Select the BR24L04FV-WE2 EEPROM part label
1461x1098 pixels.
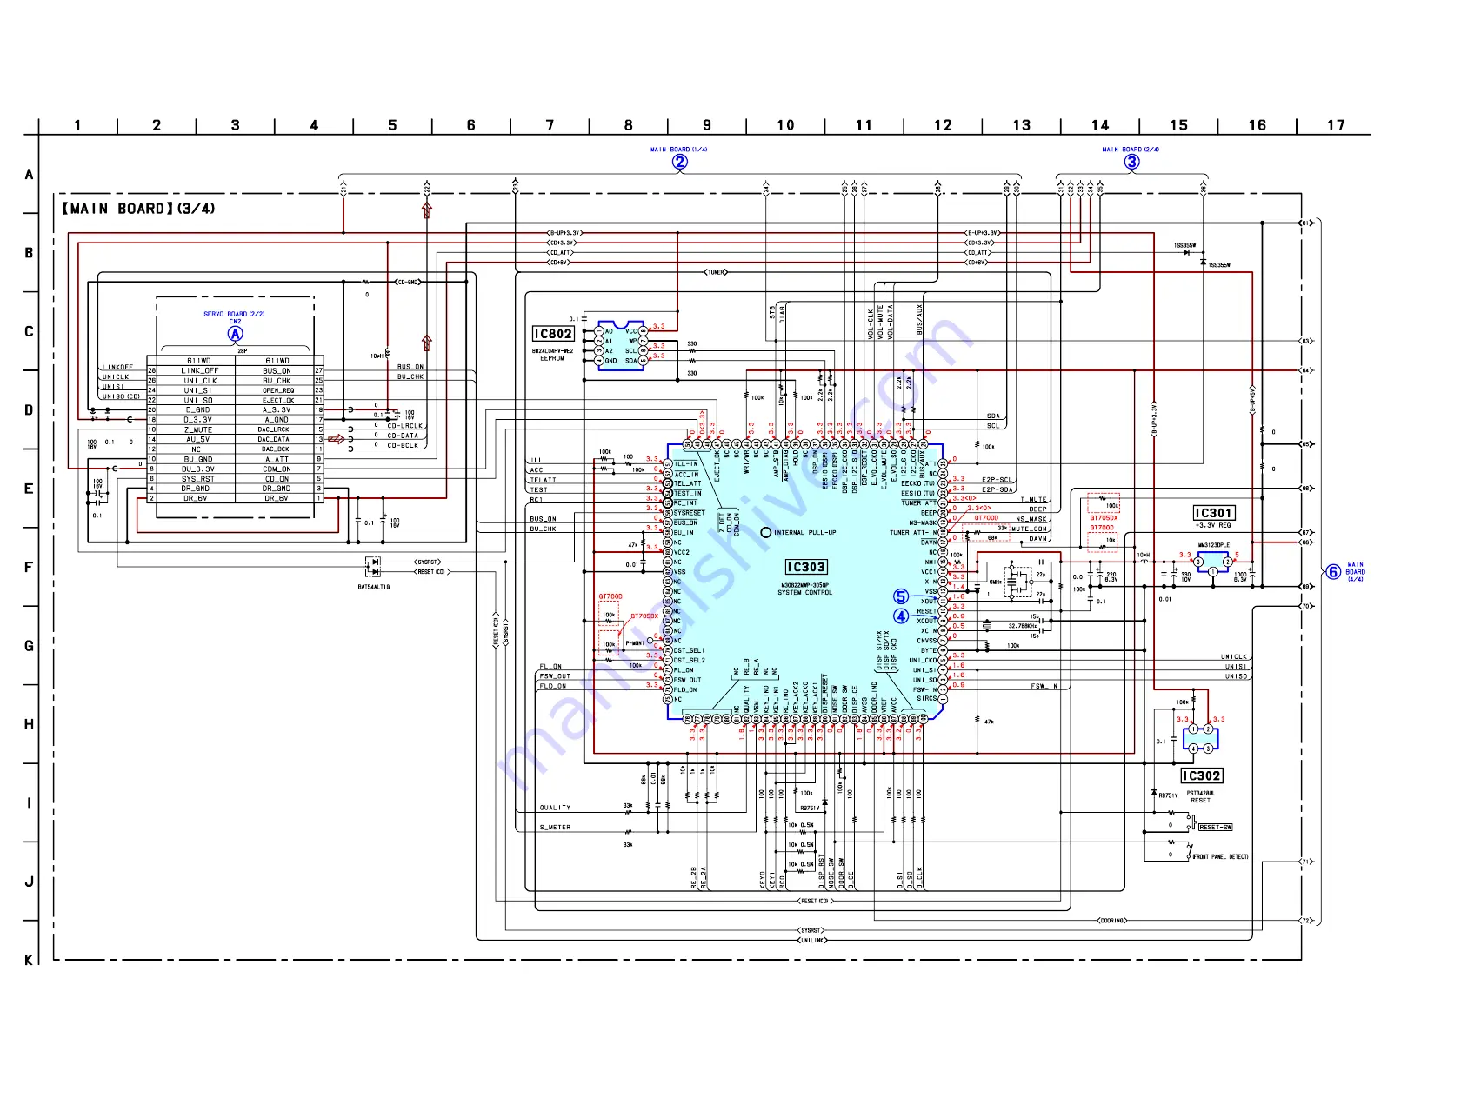pos(552,355)
